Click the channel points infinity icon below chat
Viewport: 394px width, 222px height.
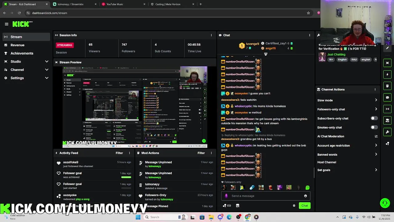coord(227,206)
